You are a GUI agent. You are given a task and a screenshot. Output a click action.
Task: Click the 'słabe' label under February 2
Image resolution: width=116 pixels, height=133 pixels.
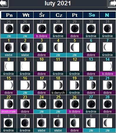click(25, 55)
